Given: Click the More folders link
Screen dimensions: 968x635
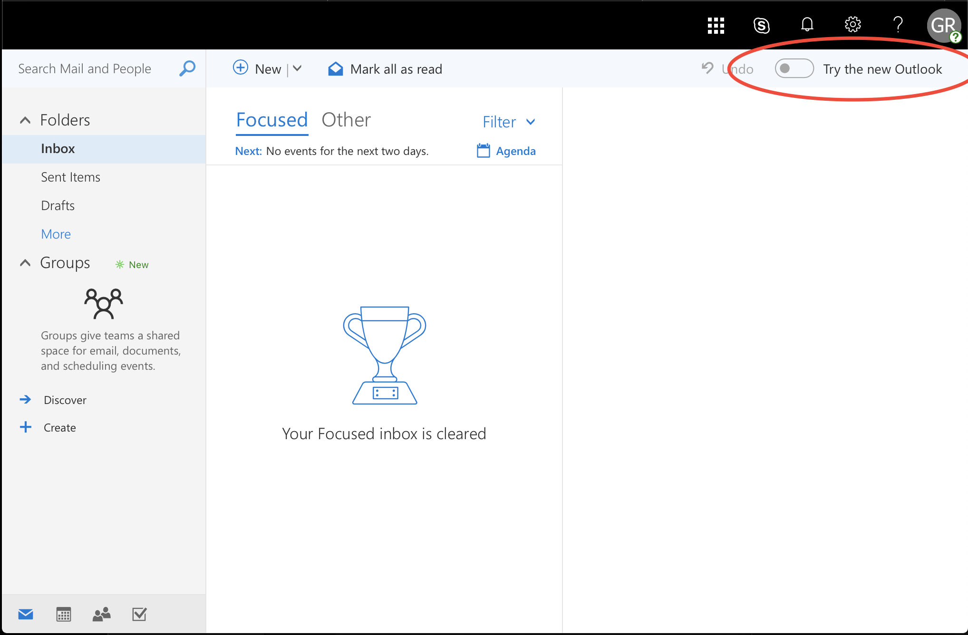Looking at the screenshot, I should pos(56,234).
